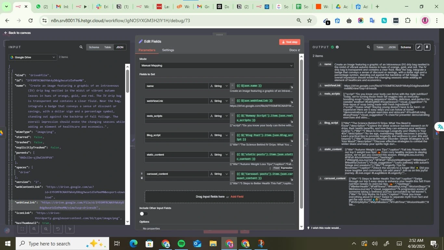Show INPUT as Table view
This screenshot has height=250, width=444.
(108, 47)
